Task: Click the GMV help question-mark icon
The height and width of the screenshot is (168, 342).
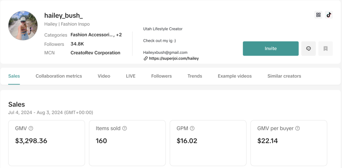Action: click(31, 128)
